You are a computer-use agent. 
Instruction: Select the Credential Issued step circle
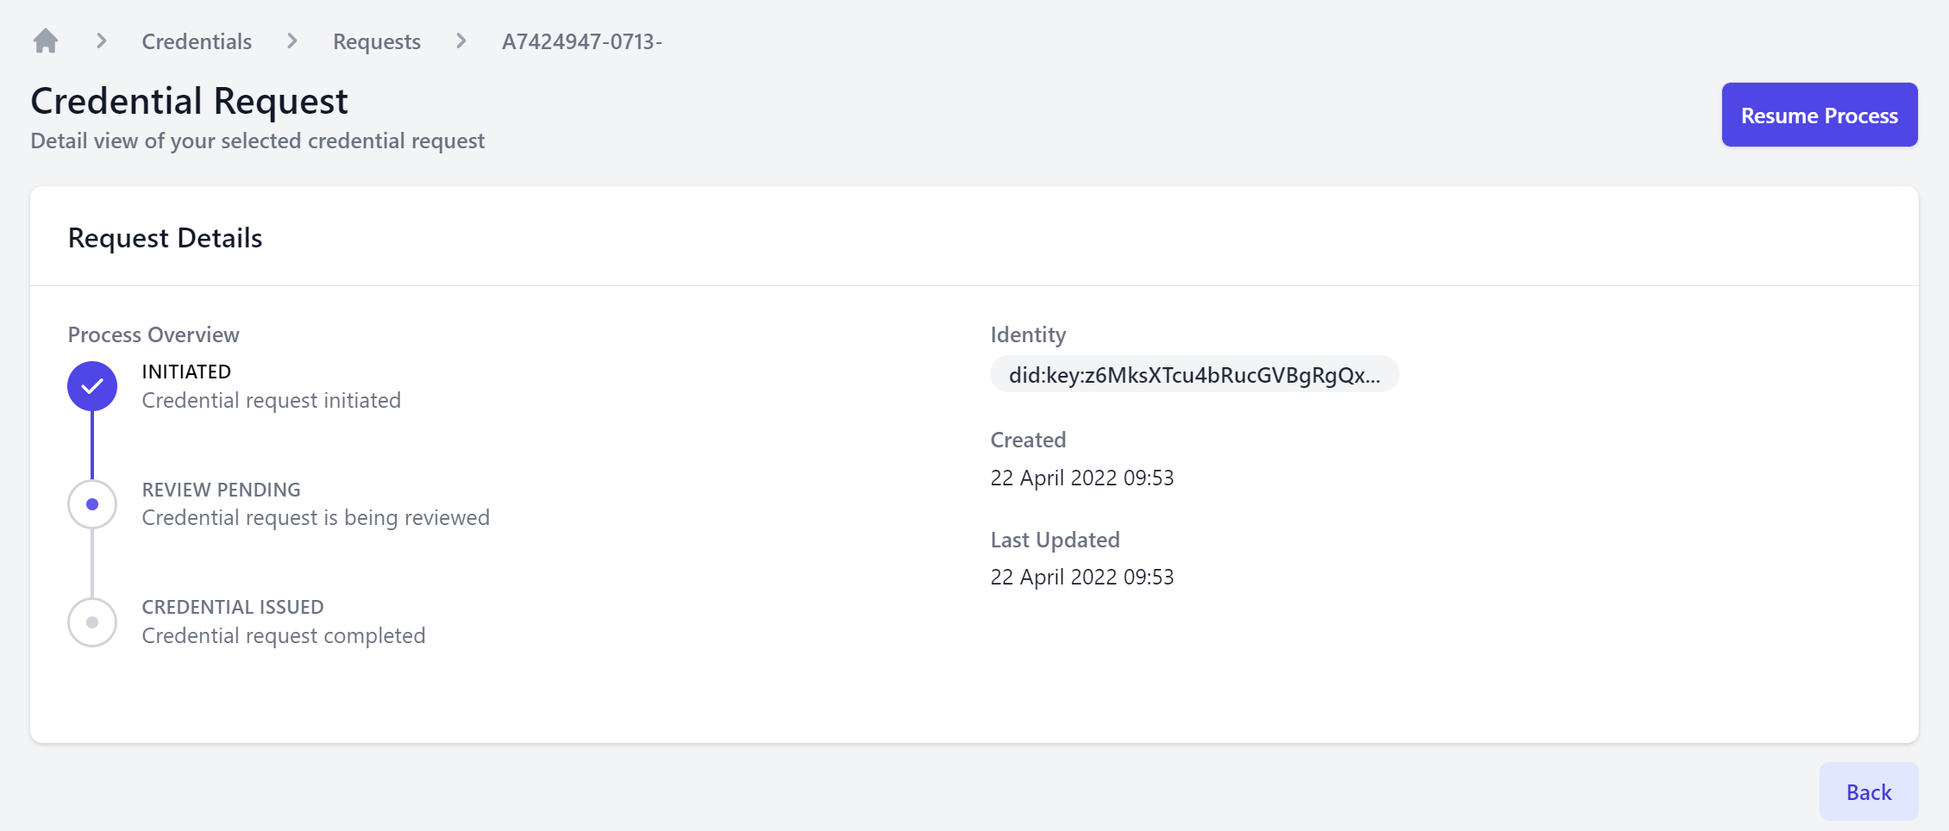tap(92, 622)
